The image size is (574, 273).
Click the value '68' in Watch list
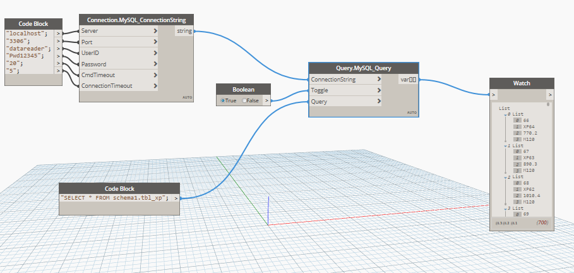click(x=526, y=183)
